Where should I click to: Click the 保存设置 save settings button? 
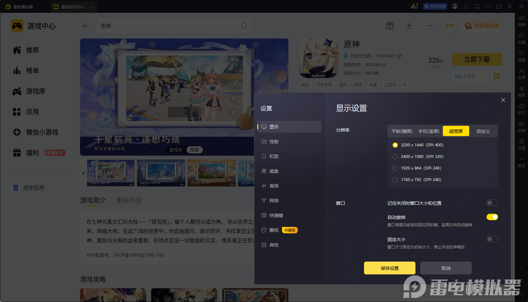(389, 268)
